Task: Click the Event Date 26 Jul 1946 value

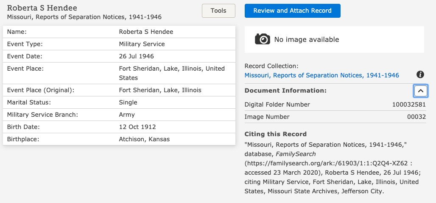Action: tap(136, 56)
